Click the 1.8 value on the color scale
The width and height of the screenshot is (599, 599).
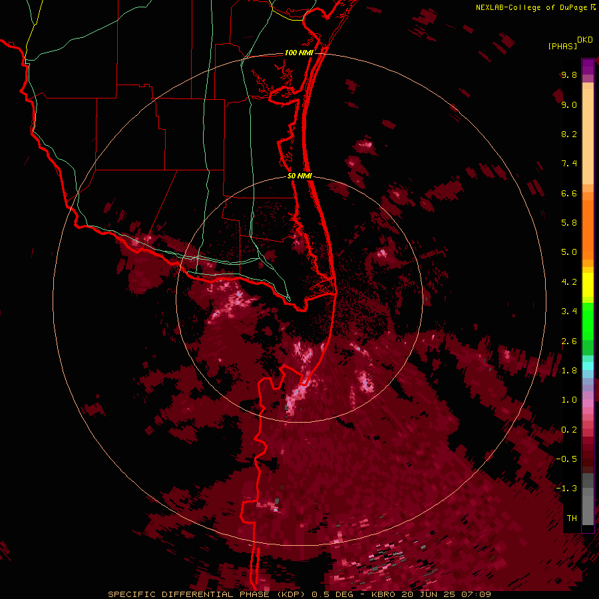[x=569, y=371]
